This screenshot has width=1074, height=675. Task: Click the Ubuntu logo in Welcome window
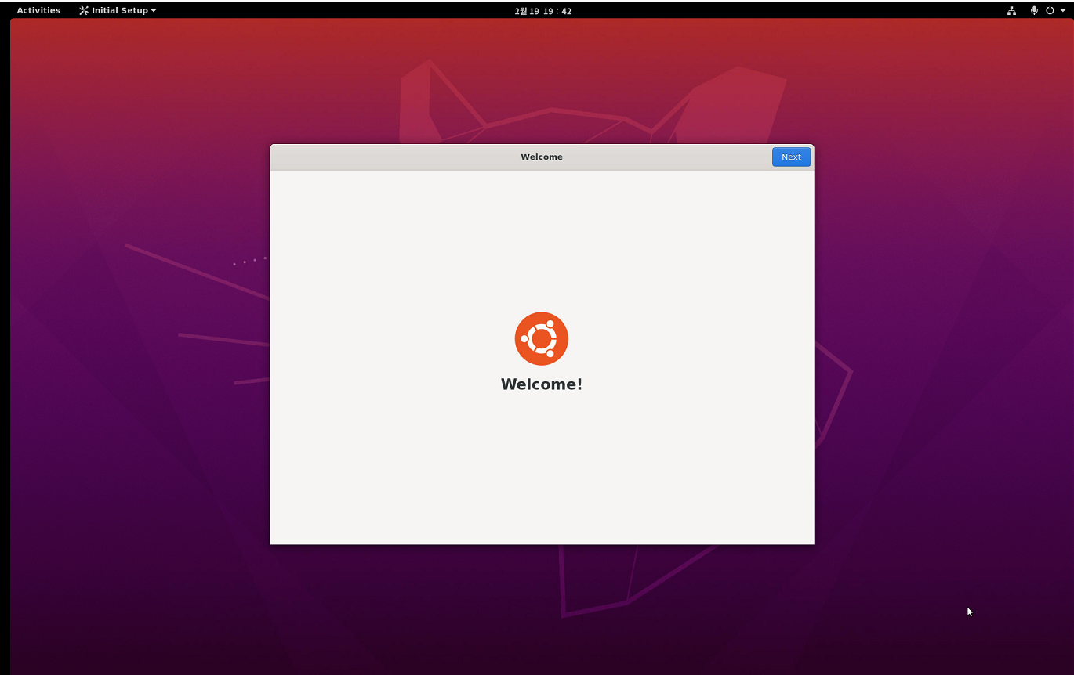pyautogui.click(x=541, y=338)
